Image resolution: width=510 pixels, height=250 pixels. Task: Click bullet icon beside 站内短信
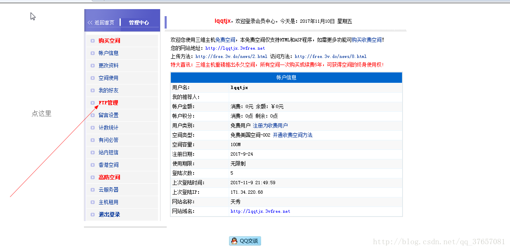click(93, 152)
